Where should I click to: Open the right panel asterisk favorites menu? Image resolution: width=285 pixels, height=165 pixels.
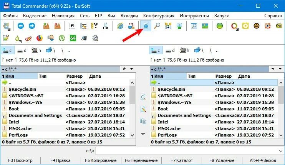click(273, 68)
